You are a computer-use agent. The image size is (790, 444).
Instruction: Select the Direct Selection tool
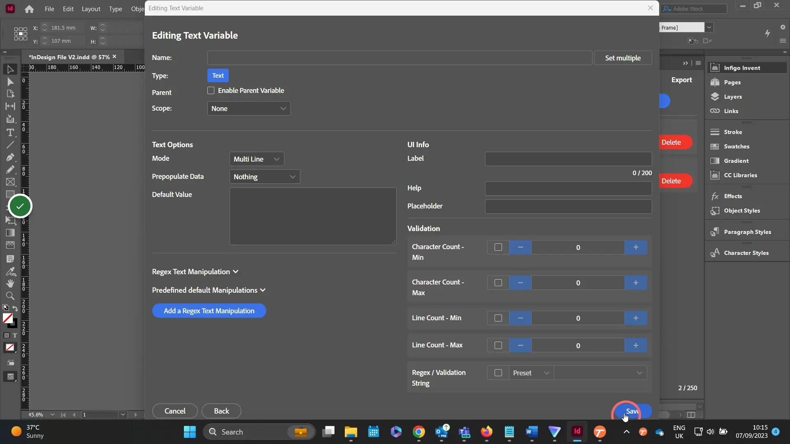(x=10, y=82)
